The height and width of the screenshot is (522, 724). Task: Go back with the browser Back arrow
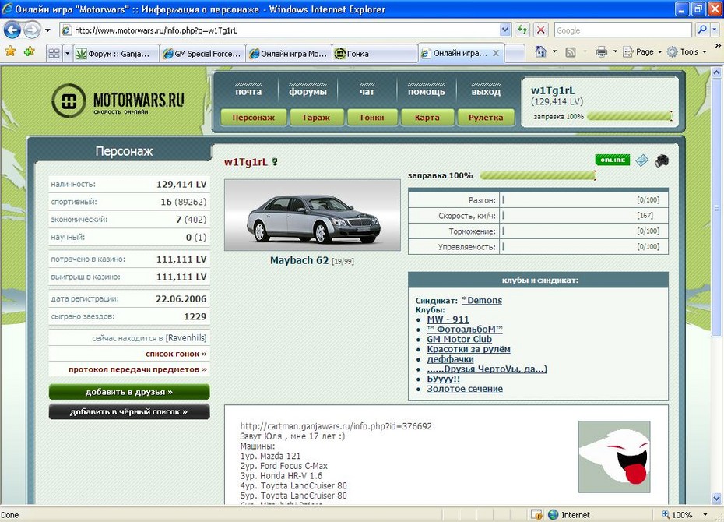(12, 30)
